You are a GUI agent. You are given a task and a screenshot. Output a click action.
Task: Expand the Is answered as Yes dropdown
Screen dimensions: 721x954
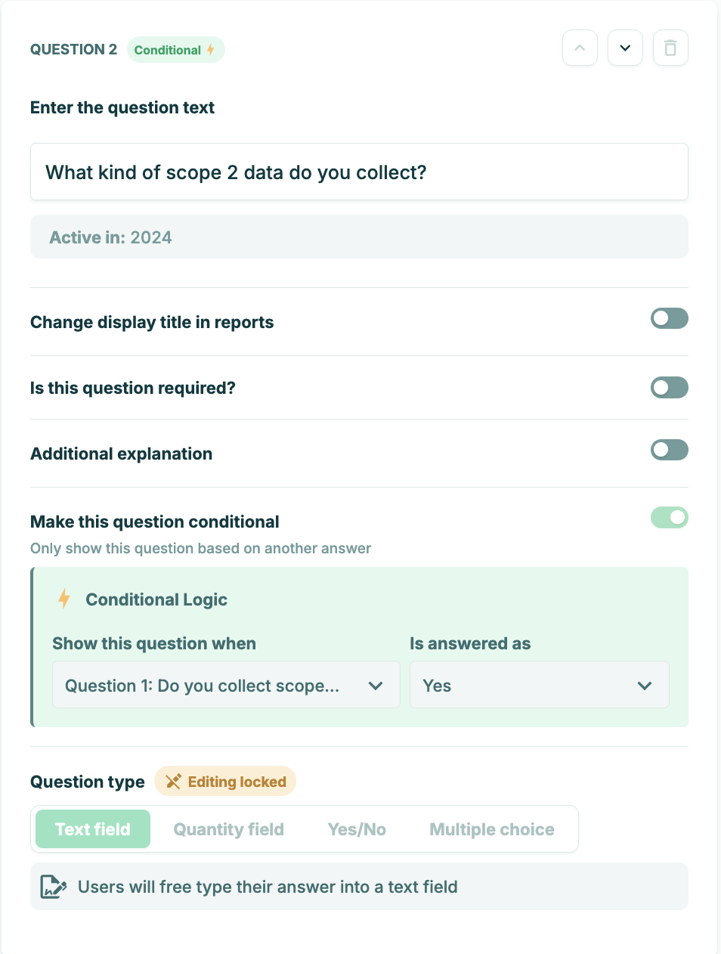point(539,685)
